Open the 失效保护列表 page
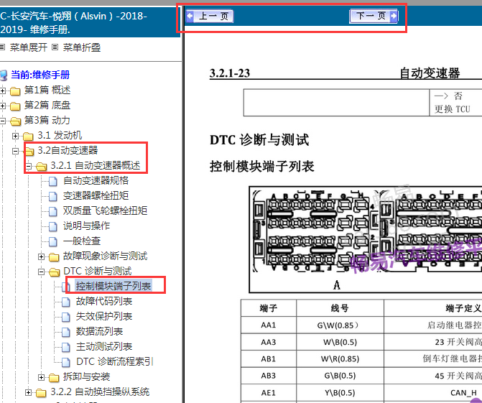This screenshot has height=403, width=482. click(x=104, y=316)
